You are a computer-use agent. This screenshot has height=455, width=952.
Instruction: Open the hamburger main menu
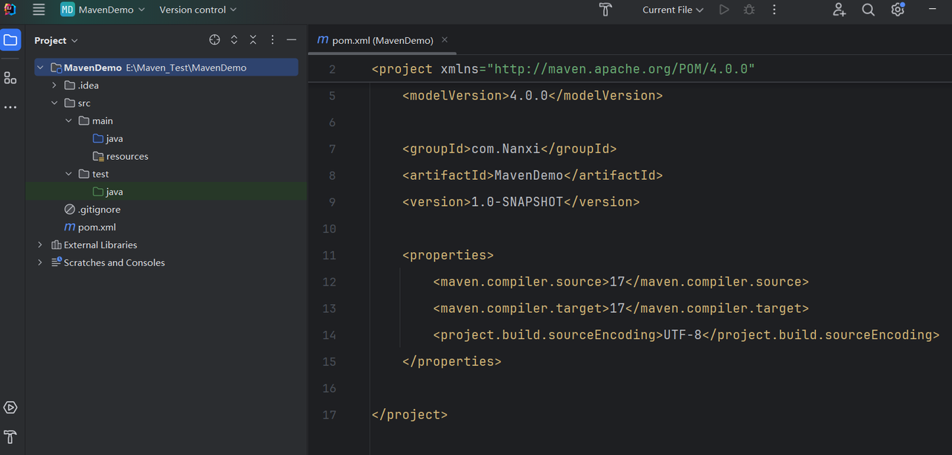tap(39, 10)
